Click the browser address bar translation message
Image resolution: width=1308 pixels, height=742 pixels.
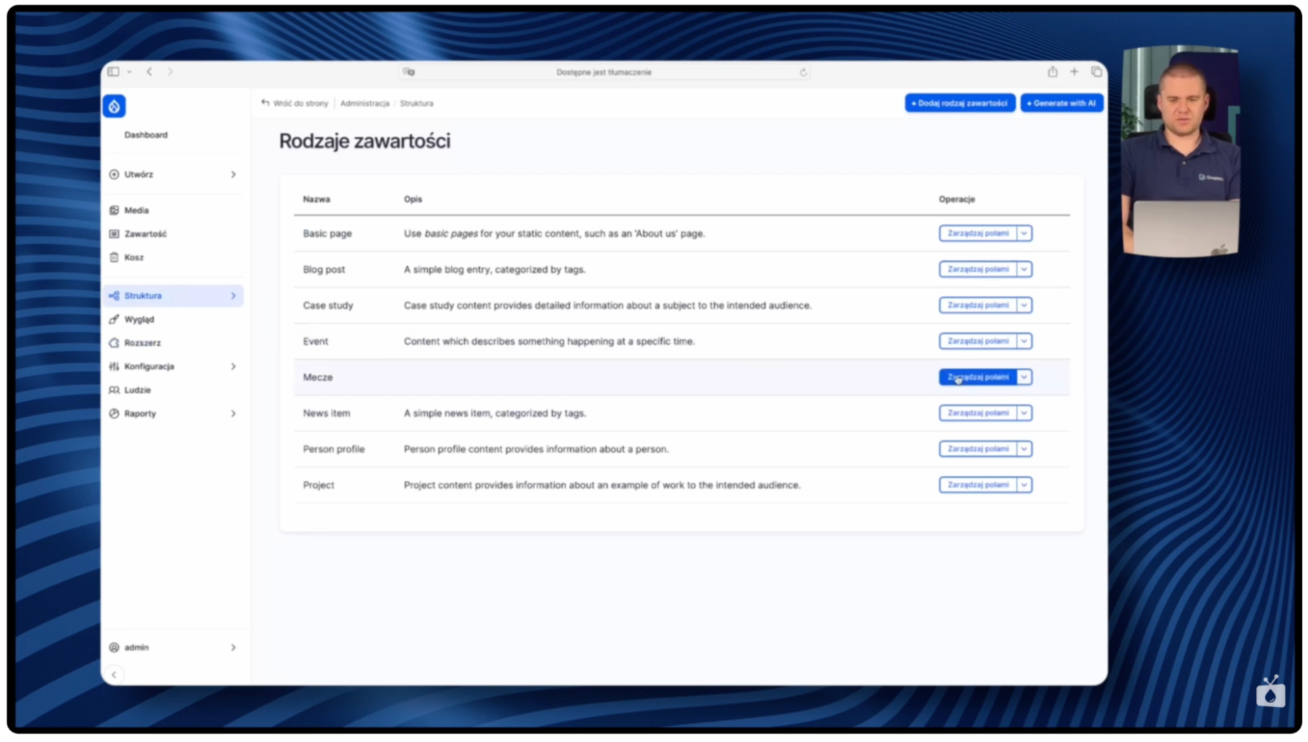click(x=603, y=72)
